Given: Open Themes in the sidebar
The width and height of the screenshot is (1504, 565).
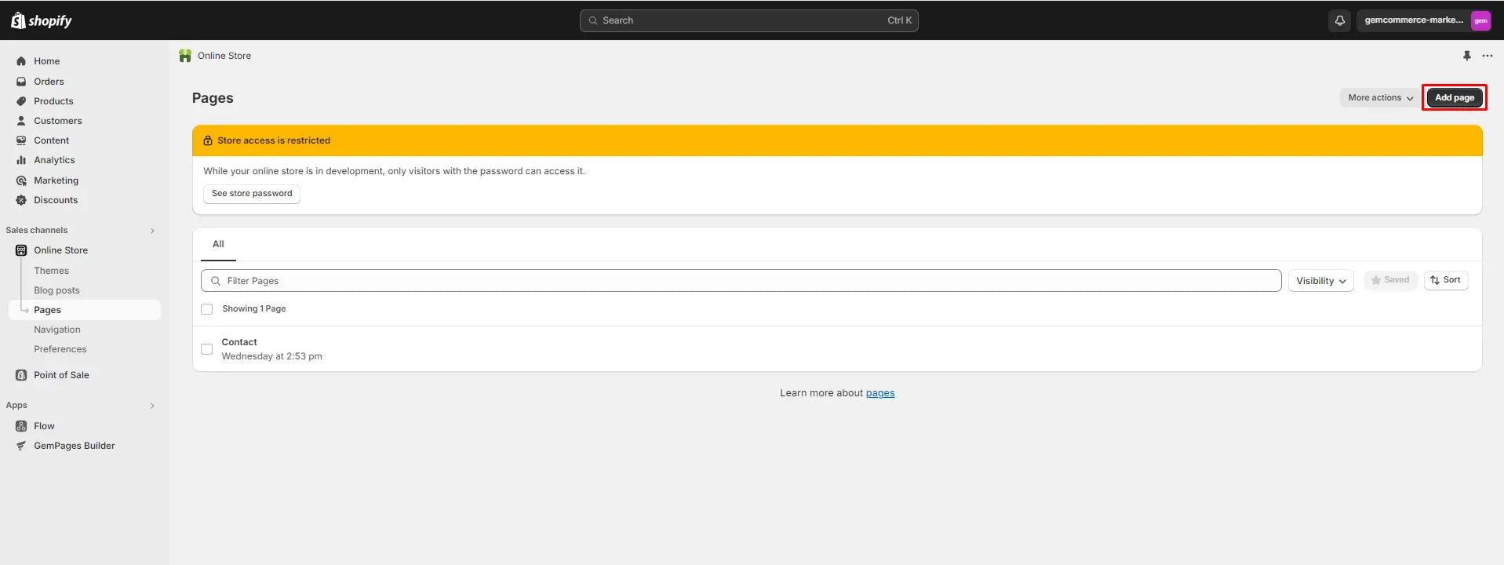Looking at the screenshot, I should pyautogui.click(x=52, y=271).
